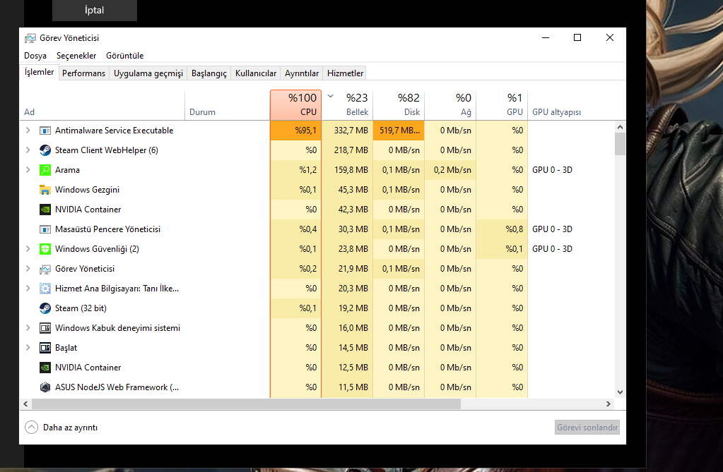
Task: Click the Görevi sonlandır button
Action: [587, 428]
